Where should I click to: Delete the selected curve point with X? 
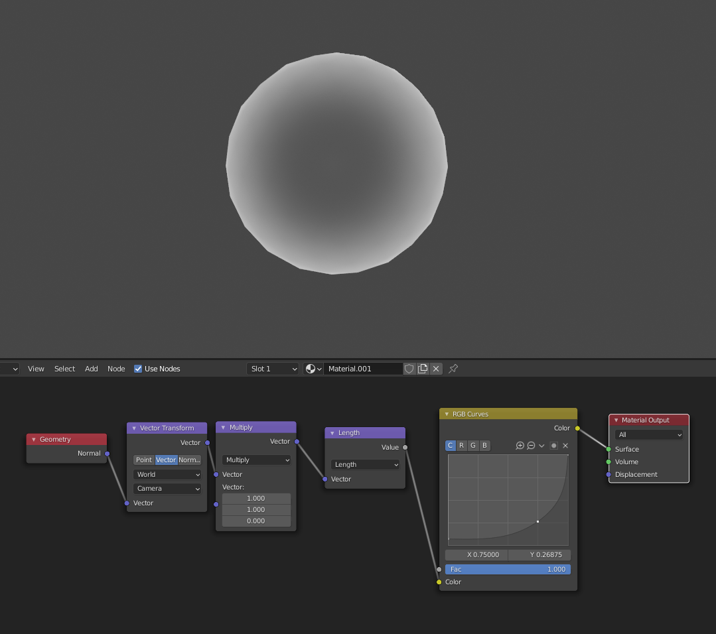(x=565, y=446)
